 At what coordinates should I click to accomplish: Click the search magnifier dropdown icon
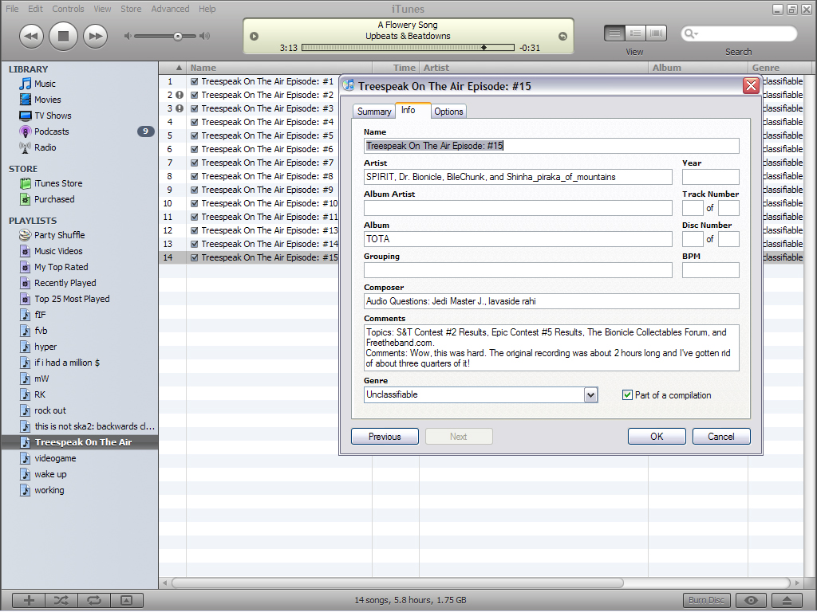[692, 33]
